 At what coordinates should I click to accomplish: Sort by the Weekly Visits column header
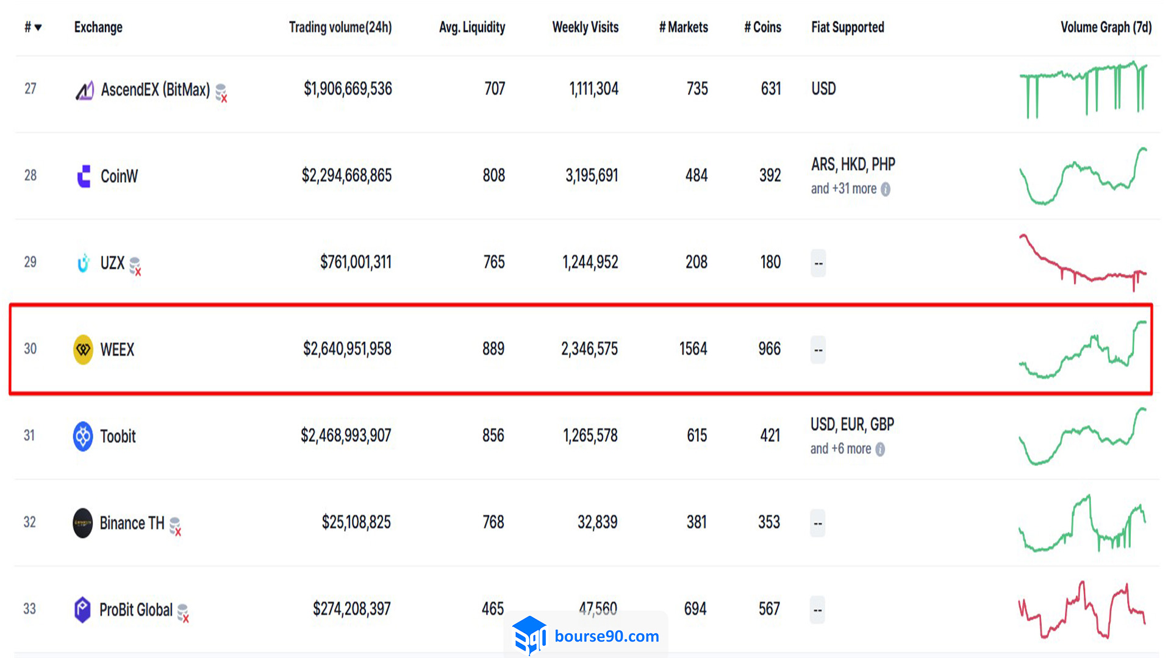pos(585,27)
